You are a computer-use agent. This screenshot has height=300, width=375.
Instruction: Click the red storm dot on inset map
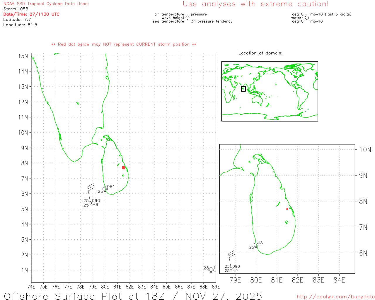pyautogui.click(x=287, y=209)
